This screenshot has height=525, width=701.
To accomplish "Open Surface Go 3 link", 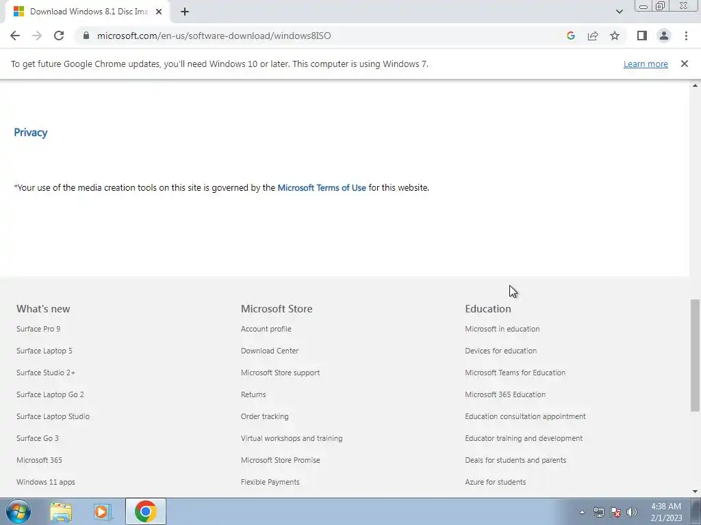I will 38,438.
